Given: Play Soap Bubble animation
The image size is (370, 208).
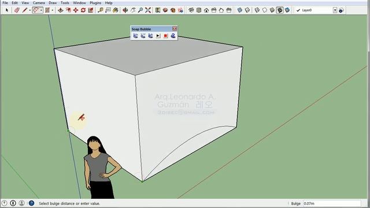Looking at the screenshot, I should click(x=158, y=36).
